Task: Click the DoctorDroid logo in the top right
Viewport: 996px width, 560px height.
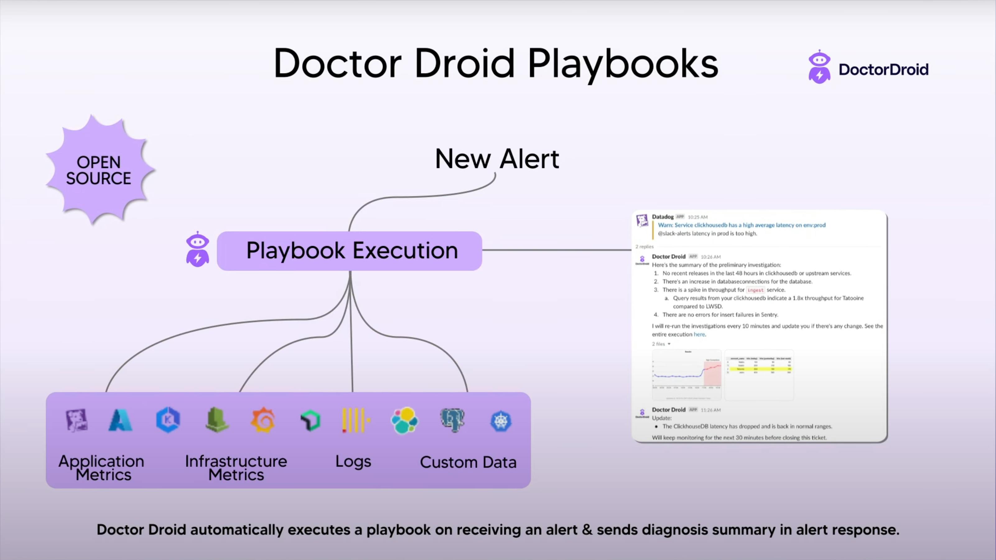Action: click(868, 67)
